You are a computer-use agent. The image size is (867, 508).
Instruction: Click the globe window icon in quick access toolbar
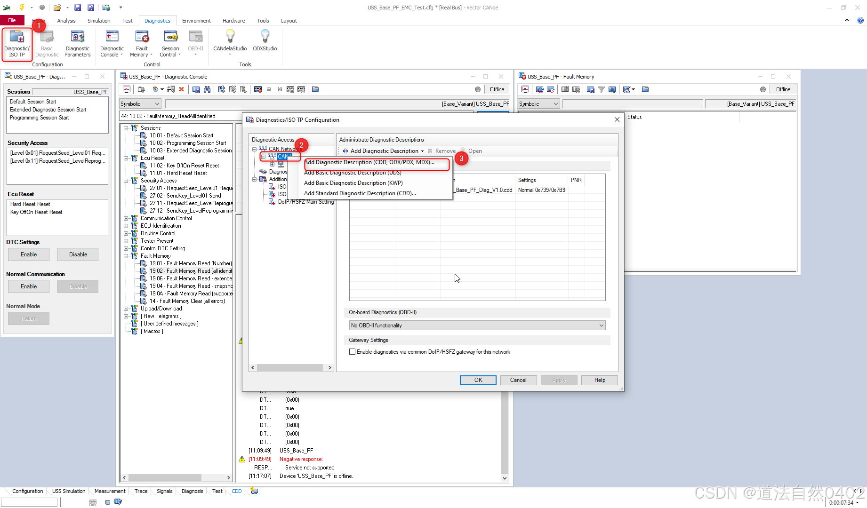(x=106, y=8)
